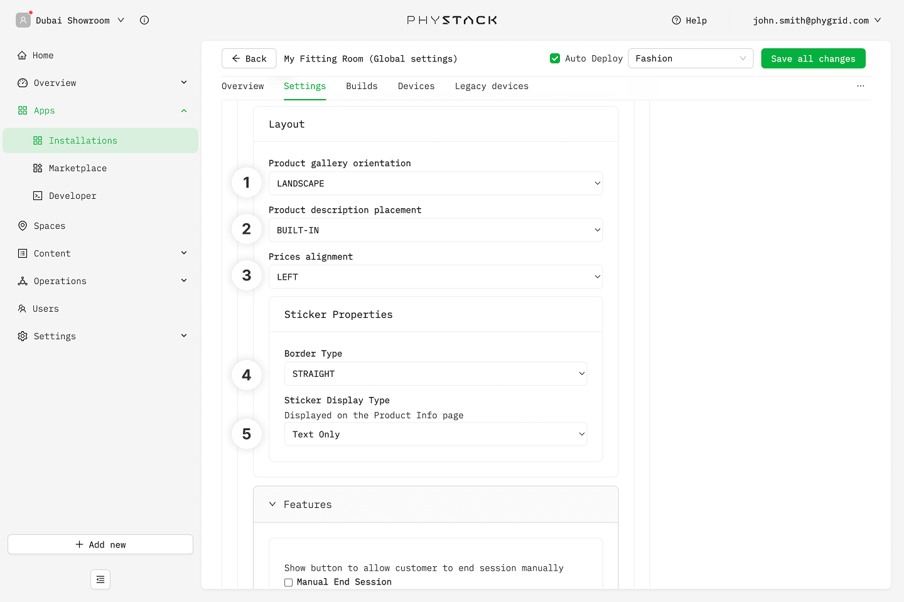Expand the Settings sidebar chevron
Screen dimensions: 904x602
coord(184,335)
